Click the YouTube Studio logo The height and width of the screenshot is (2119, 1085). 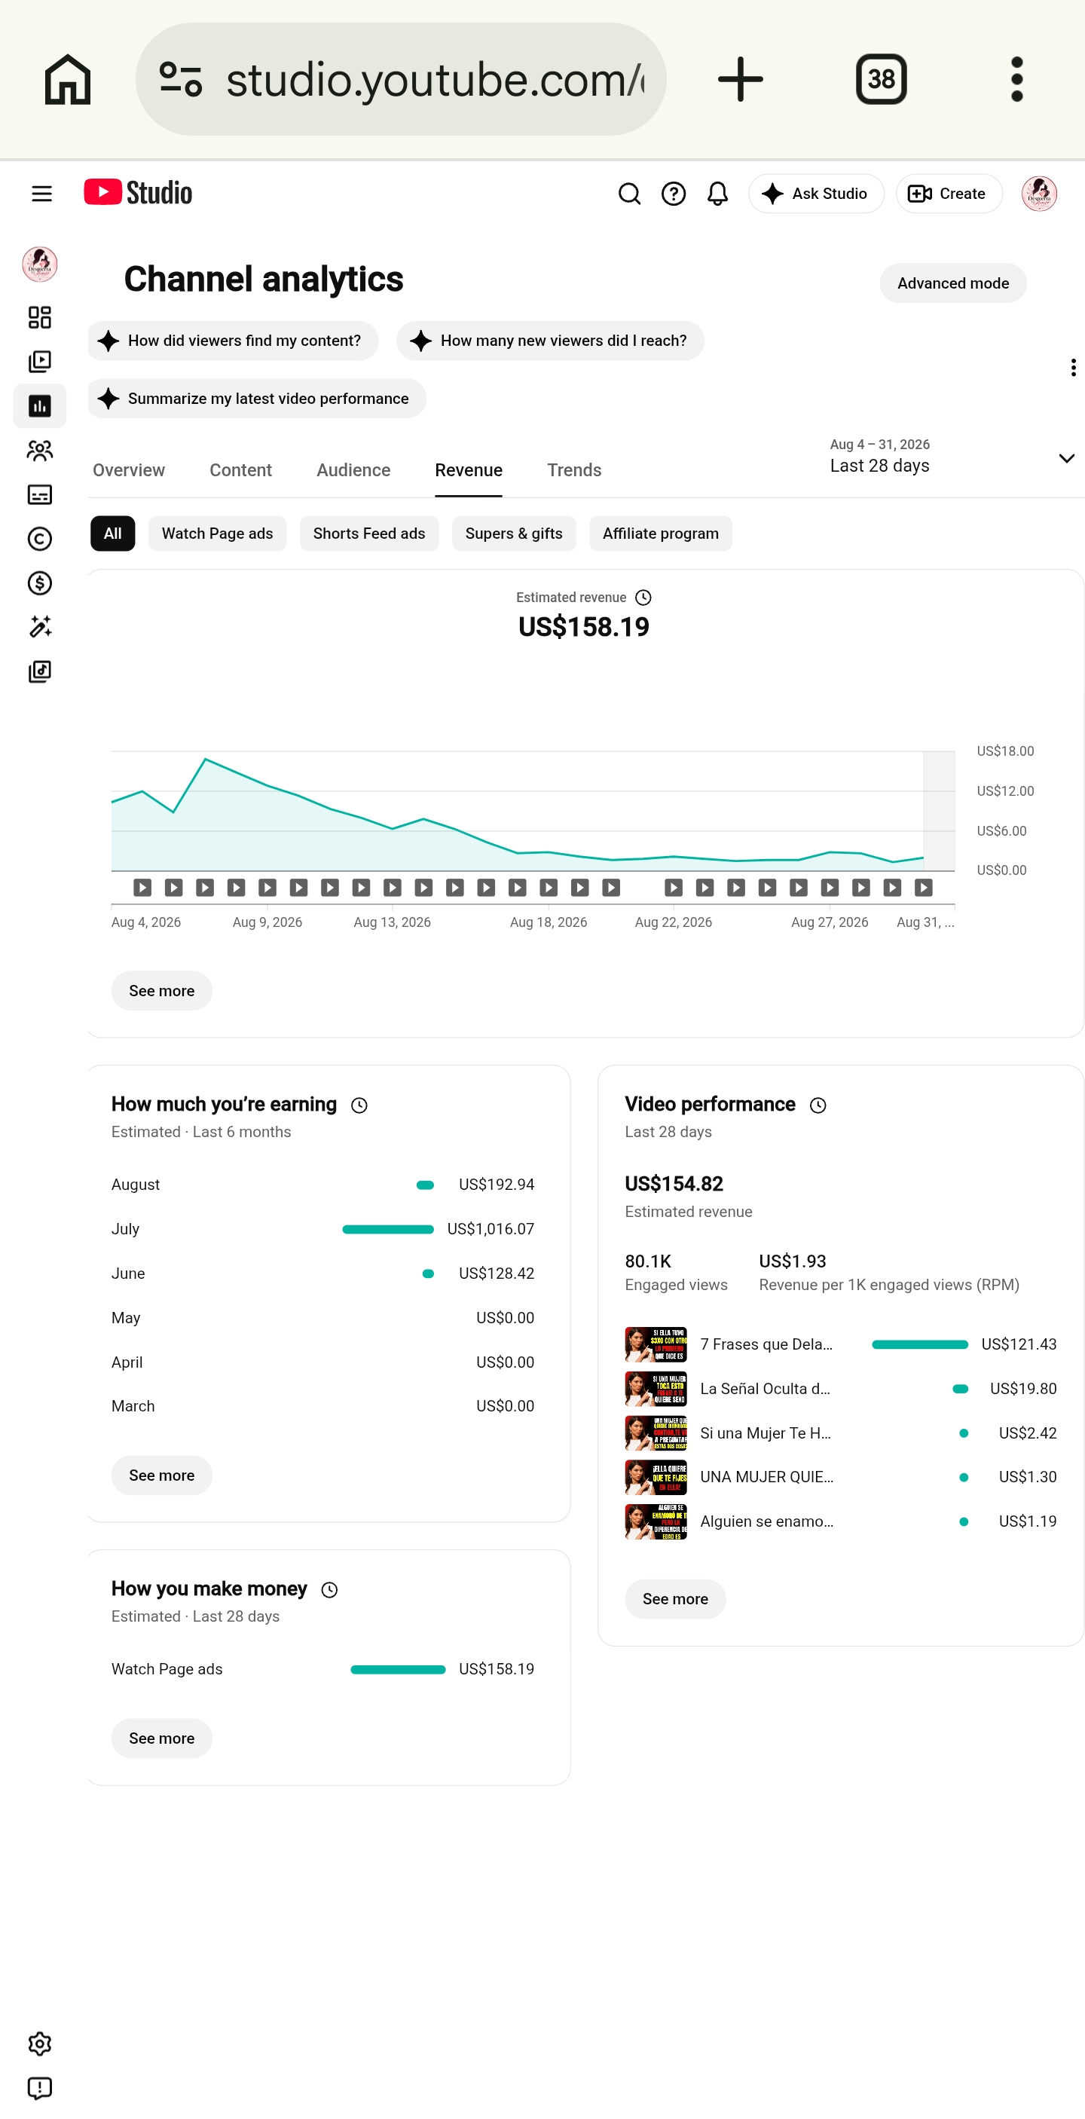[x=138, y=192]
